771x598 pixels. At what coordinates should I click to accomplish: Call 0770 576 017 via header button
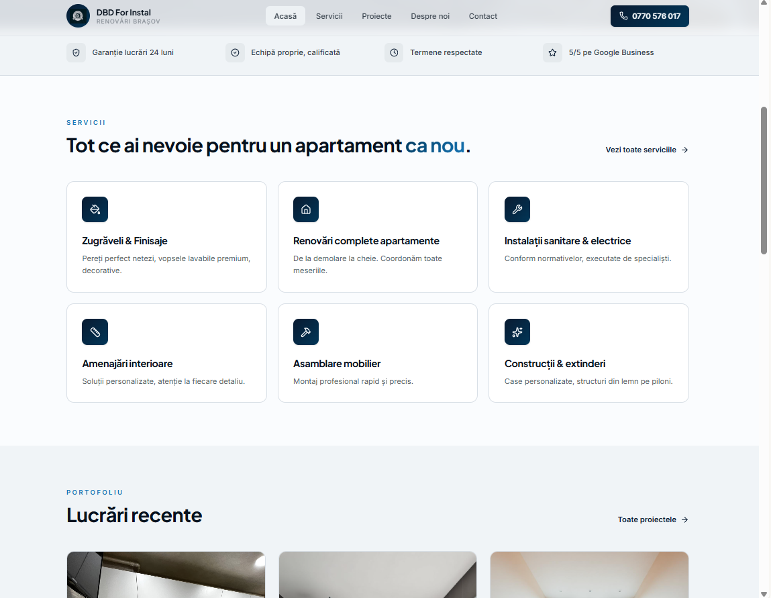coord(650,15)
